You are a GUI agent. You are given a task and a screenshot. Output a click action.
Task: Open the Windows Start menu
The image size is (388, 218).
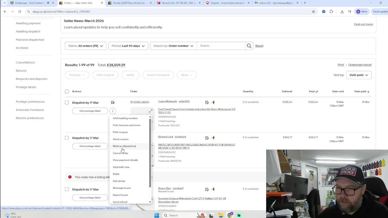[x=157, y=215]
